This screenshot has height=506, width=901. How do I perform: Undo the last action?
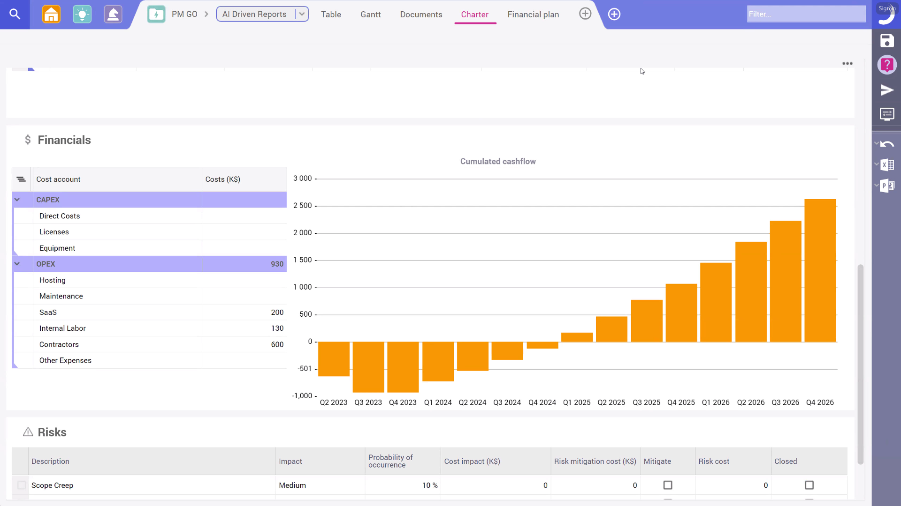click(x=888, y=143)
